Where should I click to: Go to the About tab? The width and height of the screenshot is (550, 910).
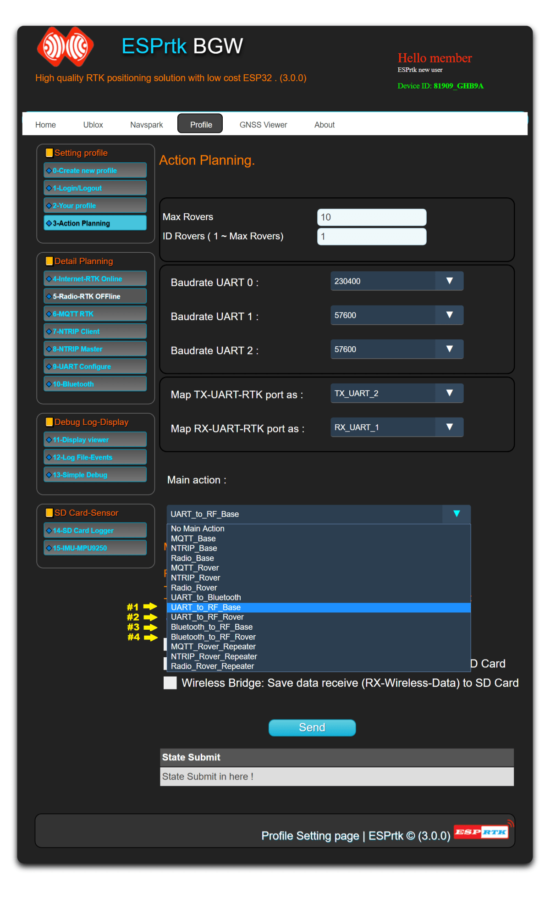324,125
